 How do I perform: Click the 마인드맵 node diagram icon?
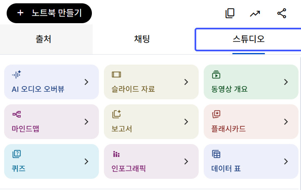(x=17, y=114)
